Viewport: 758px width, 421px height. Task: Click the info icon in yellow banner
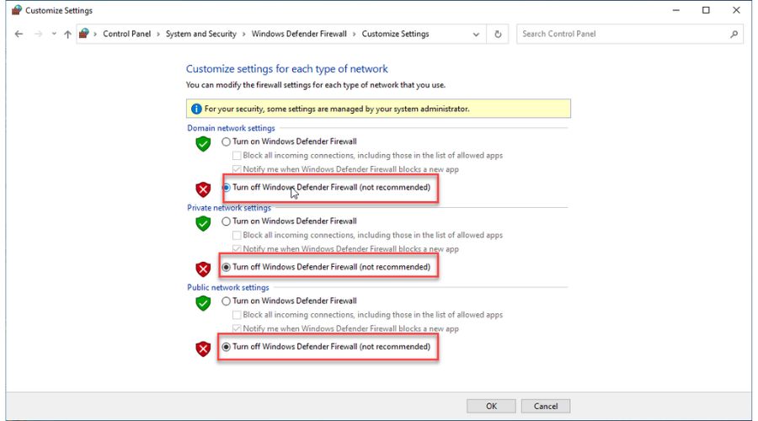[196, 109]
